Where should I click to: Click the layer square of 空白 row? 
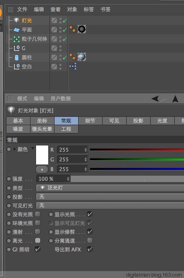tap(54, 66)
